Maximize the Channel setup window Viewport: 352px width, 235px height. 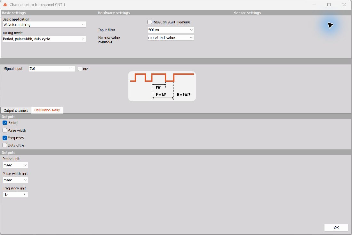click(x=329, y=4)
